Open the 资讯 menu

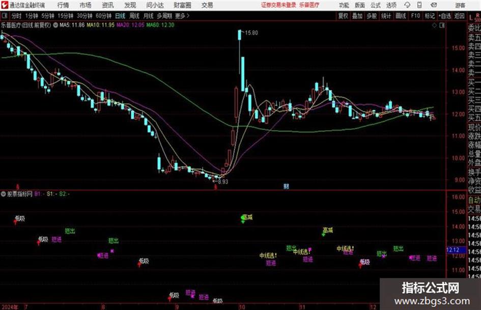coord(108,5)
